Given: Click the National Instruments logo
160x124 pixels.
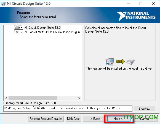Looking at the screenshot, I should 137,16.
